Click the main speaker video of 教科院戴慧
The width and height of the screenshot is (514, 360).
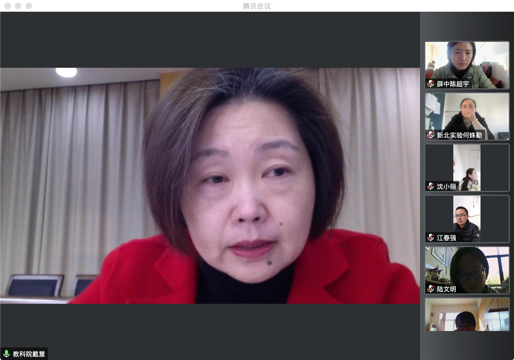click(x=210, y=186)
